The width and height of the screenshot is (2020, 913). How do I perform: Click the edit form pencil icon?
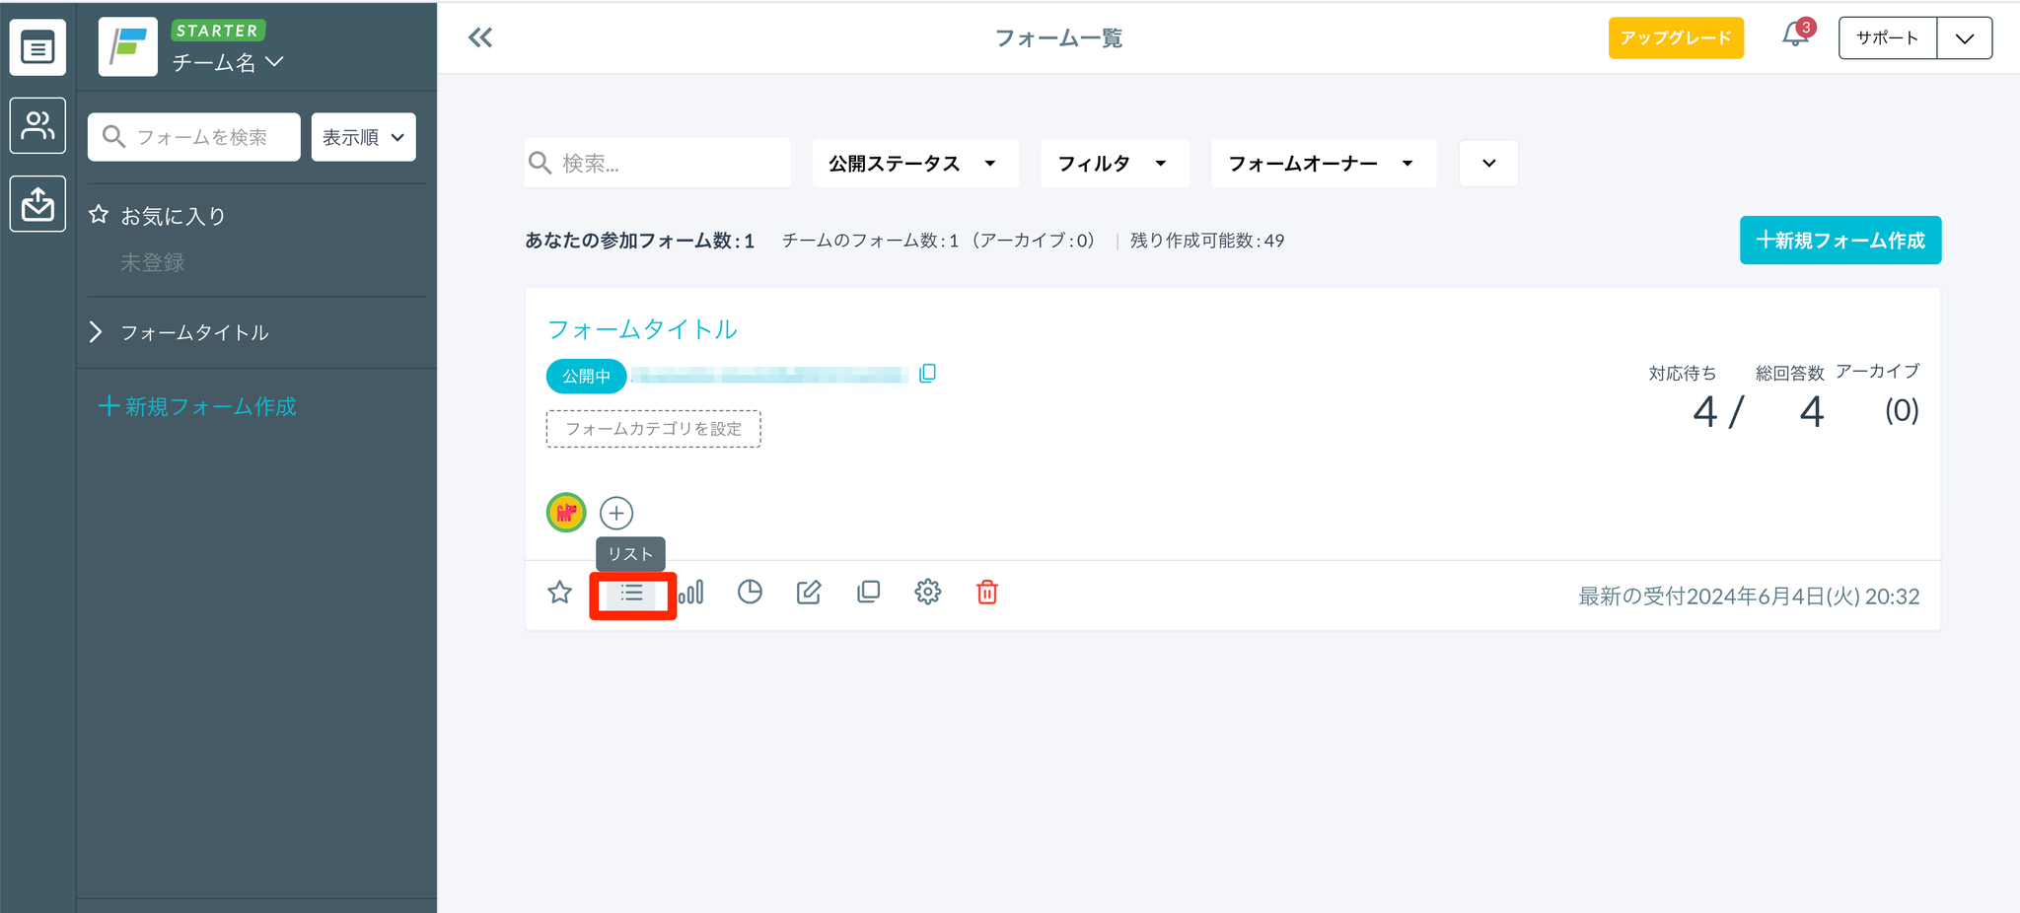(809, 592)
